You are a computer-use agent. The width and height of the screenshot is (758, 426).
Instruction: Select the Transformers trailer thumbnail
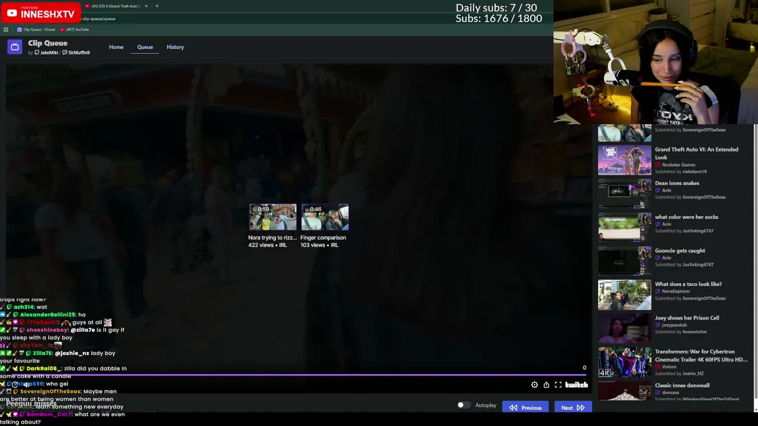tap(624, 362)
